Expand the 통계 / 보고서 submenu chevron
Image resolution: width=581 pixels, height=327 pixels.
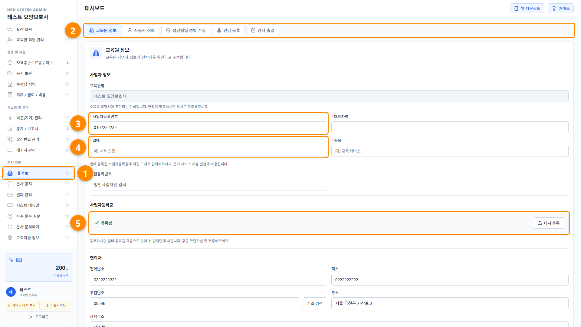(68, 129)
